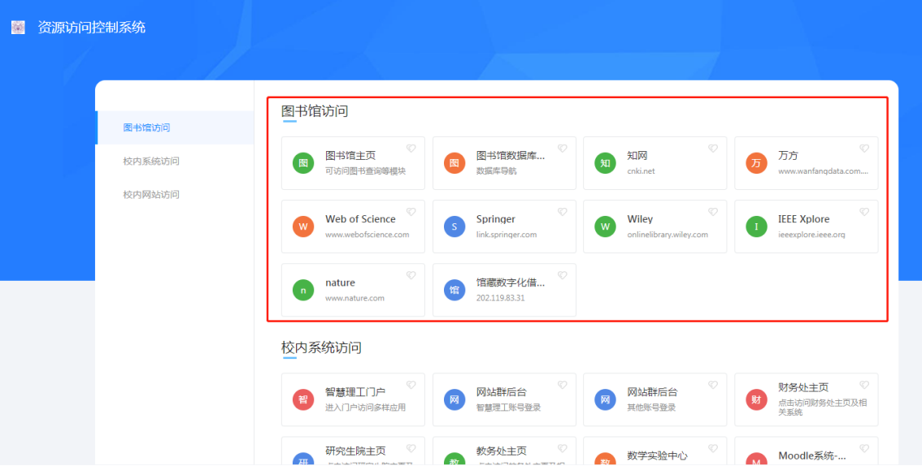Select 校内系统访问 in the left sidebar

click(175, 161)
